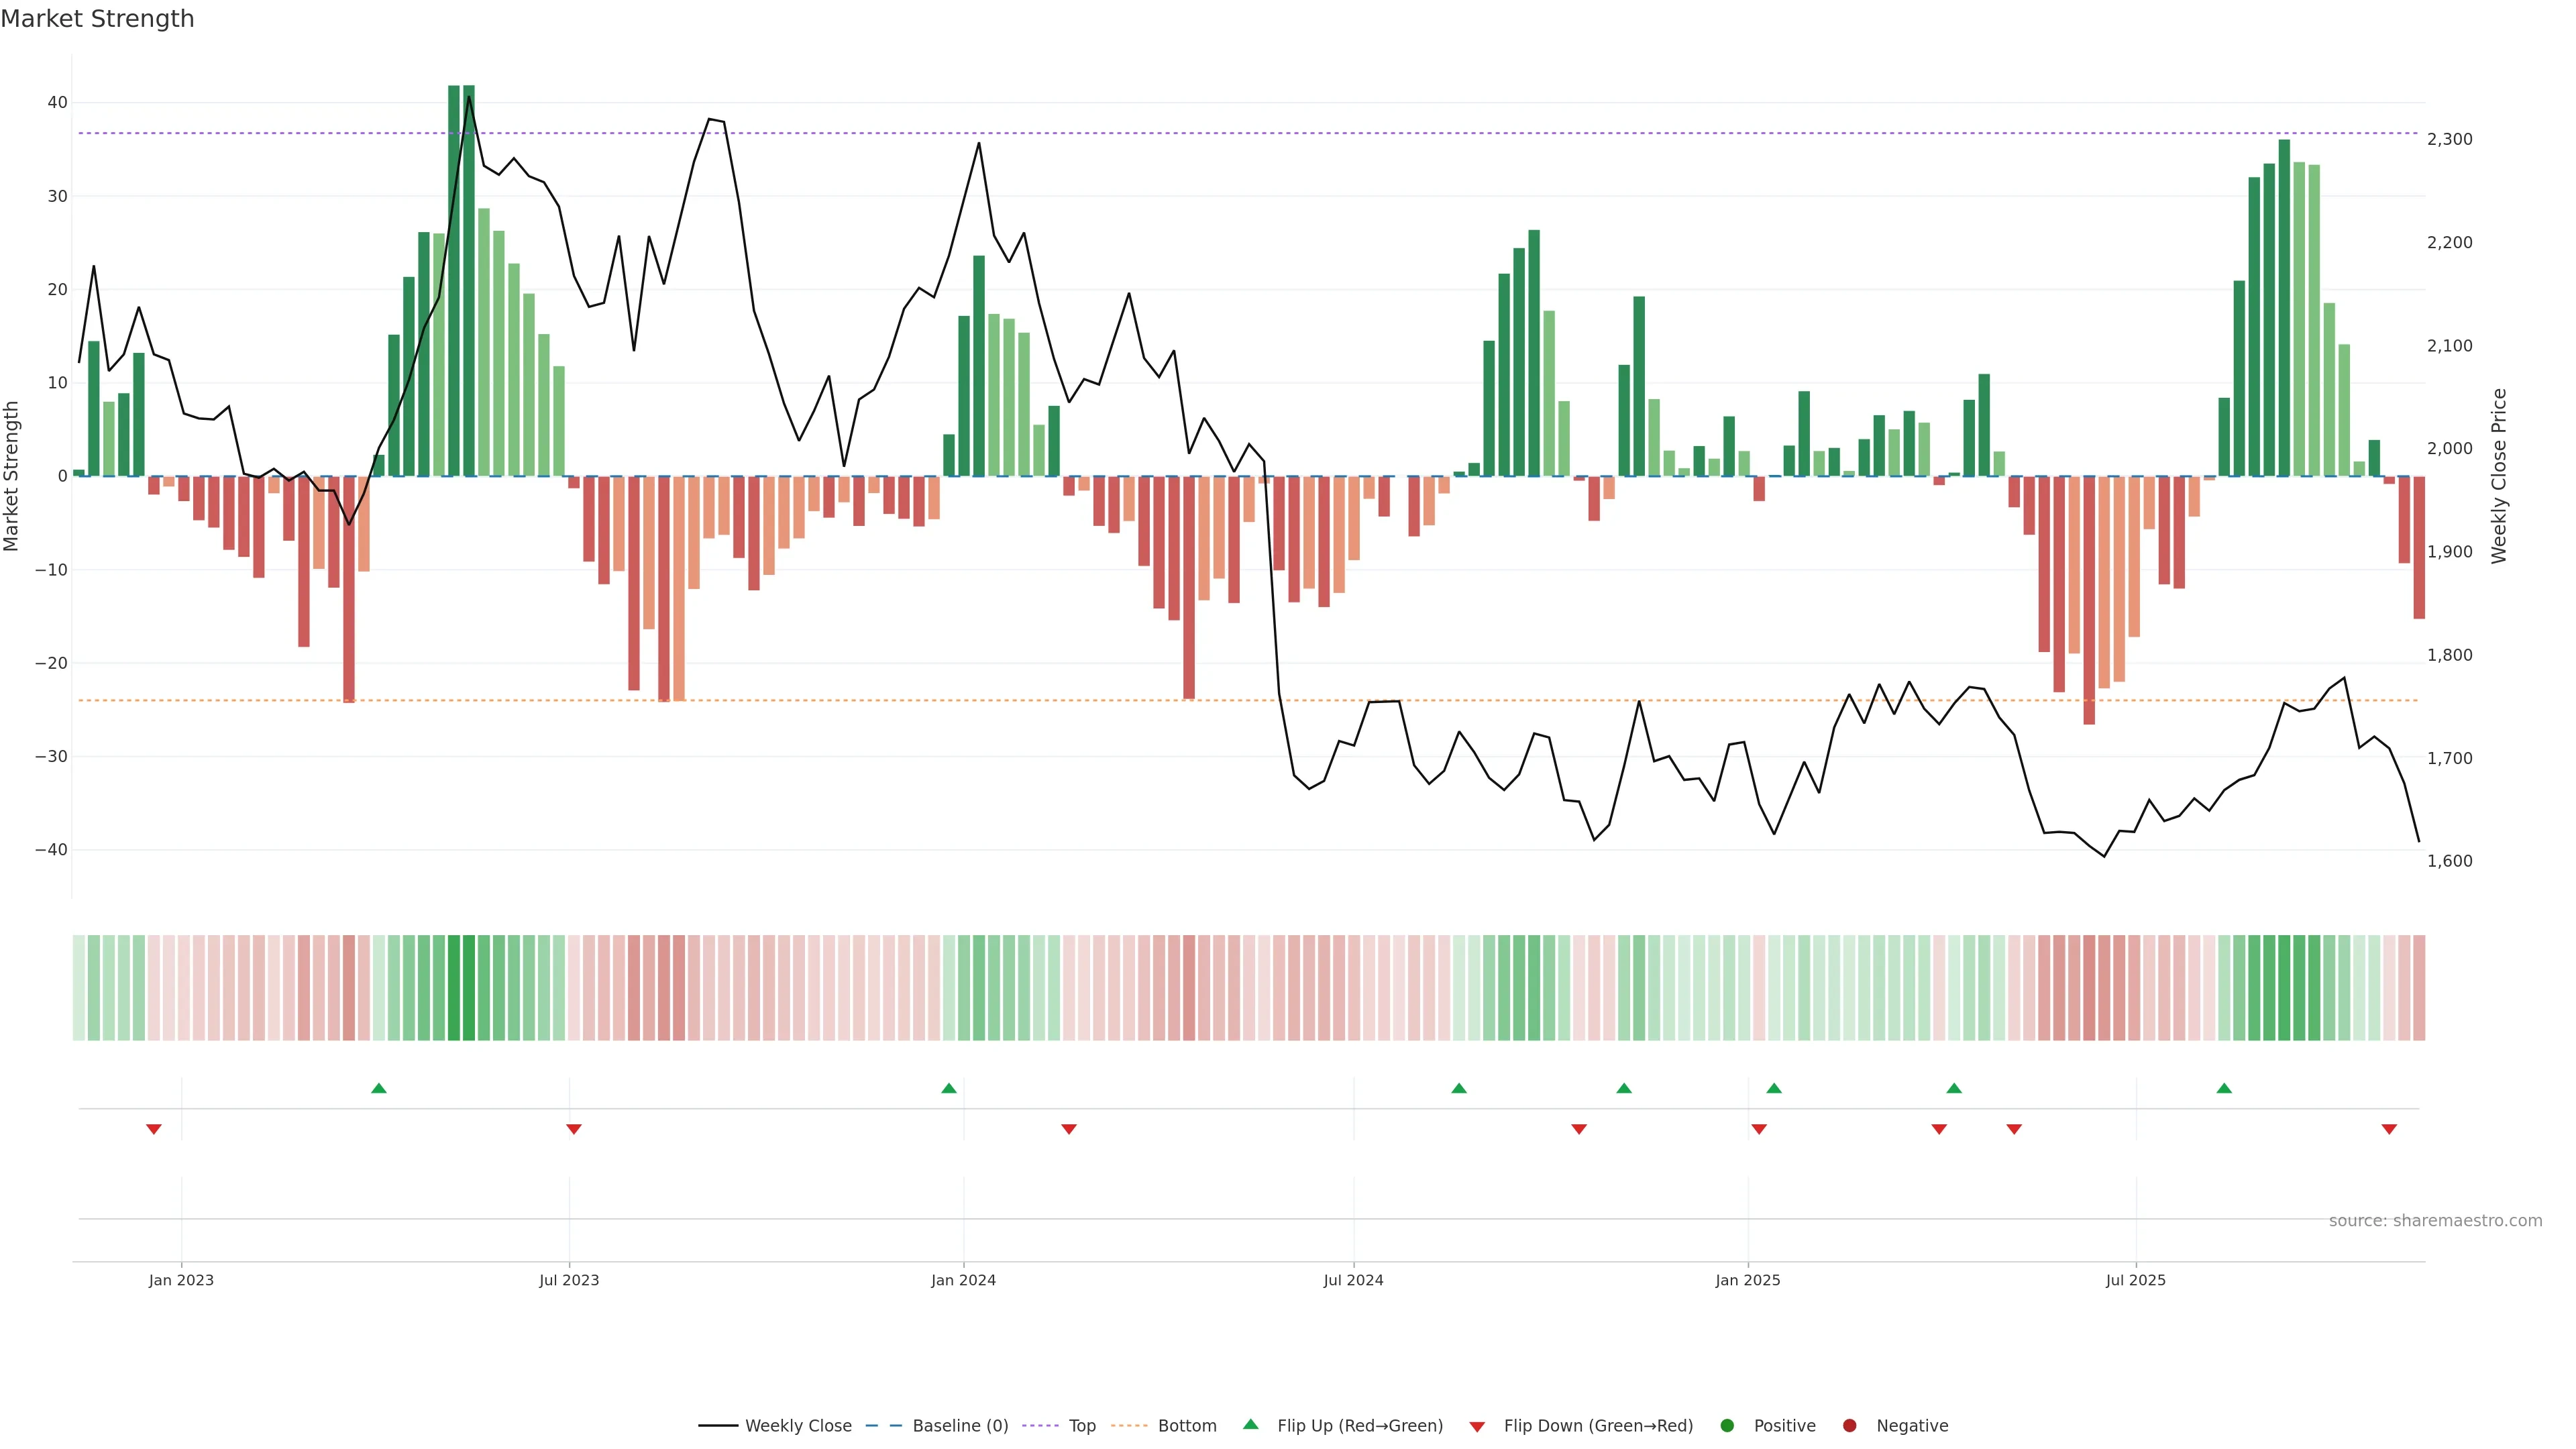Screen dimensions: 2576x1449
Task: Click the first green flip-up triangle marker
Action: tap(378, 1088)
